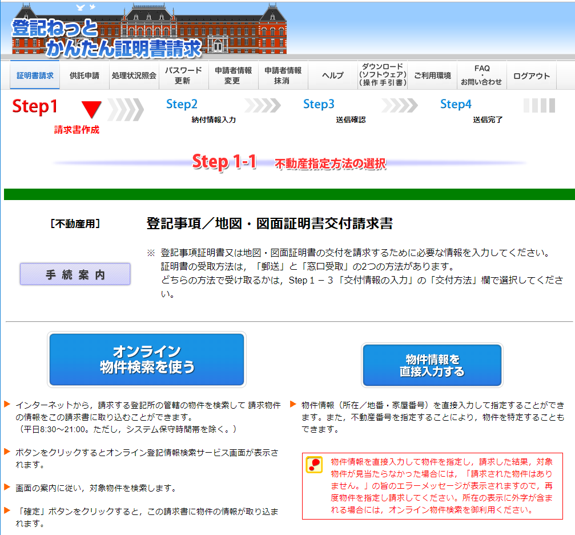The width and height of the screenshot is (575, 535).
Task: Select 申請者情報抹消 from the top menu
Action: click(283, 75)
